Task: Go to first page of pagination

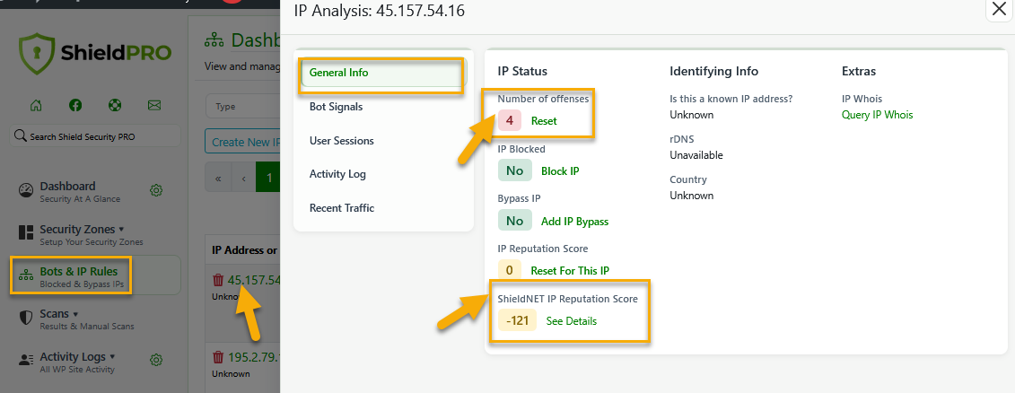Action: point(218,178)
